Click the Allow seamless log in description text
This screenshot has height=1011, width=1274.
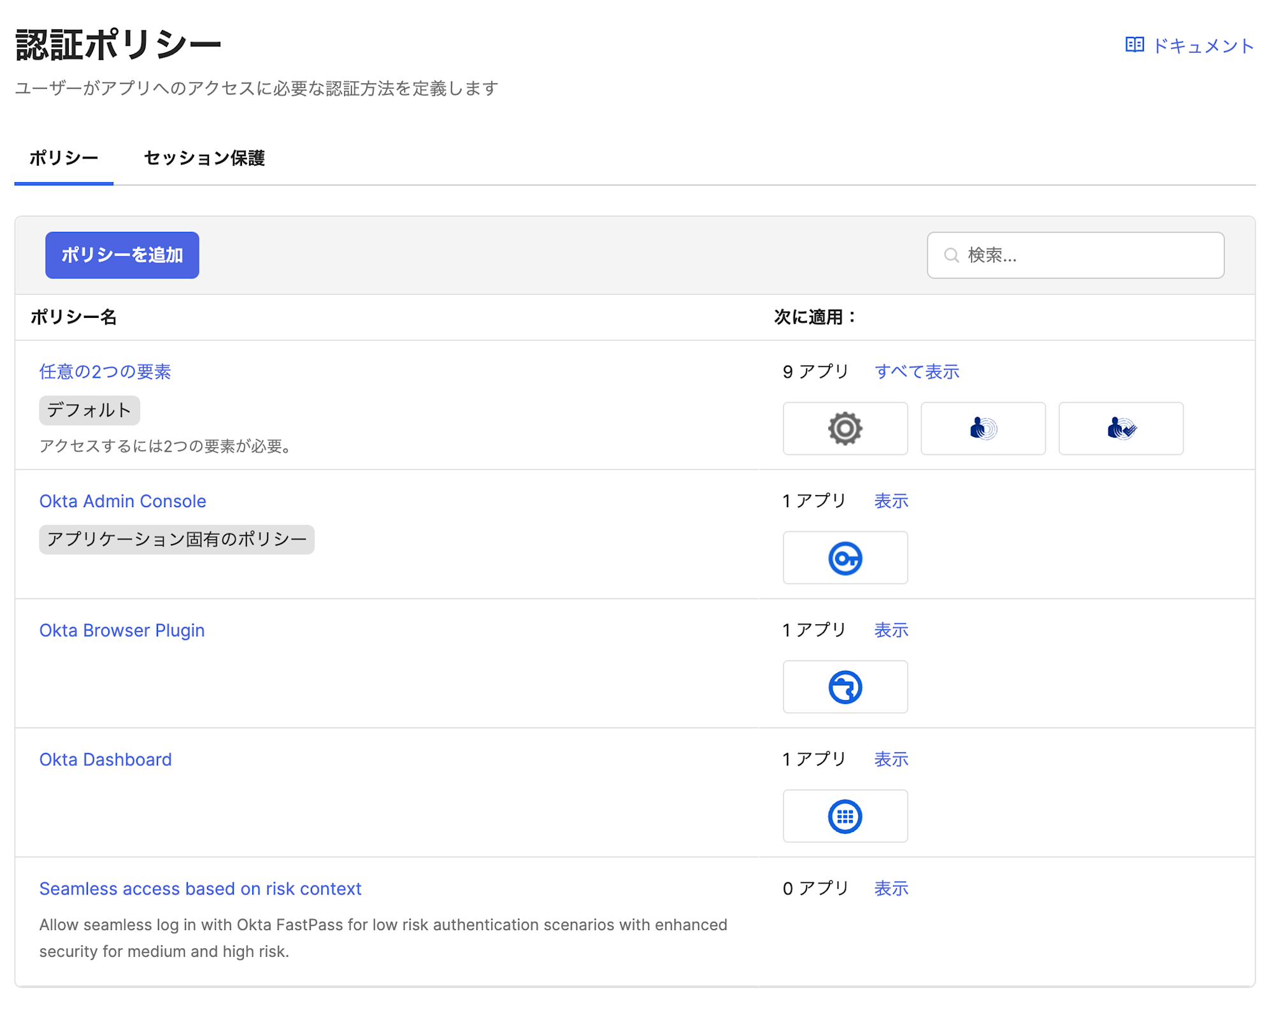tap(383, 938)
